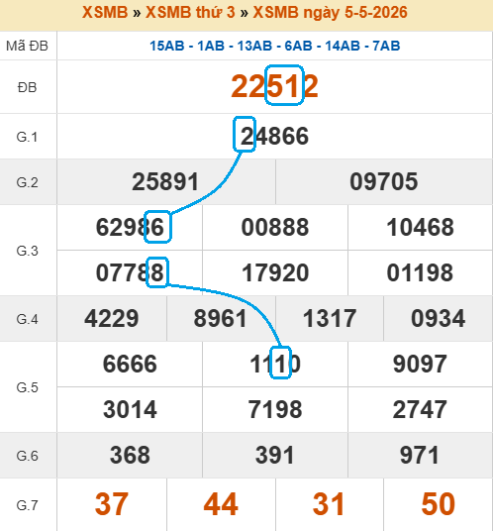Click G.4 number 0934
The height and width of the screenshot is (531, 493).
pos(438,319)
